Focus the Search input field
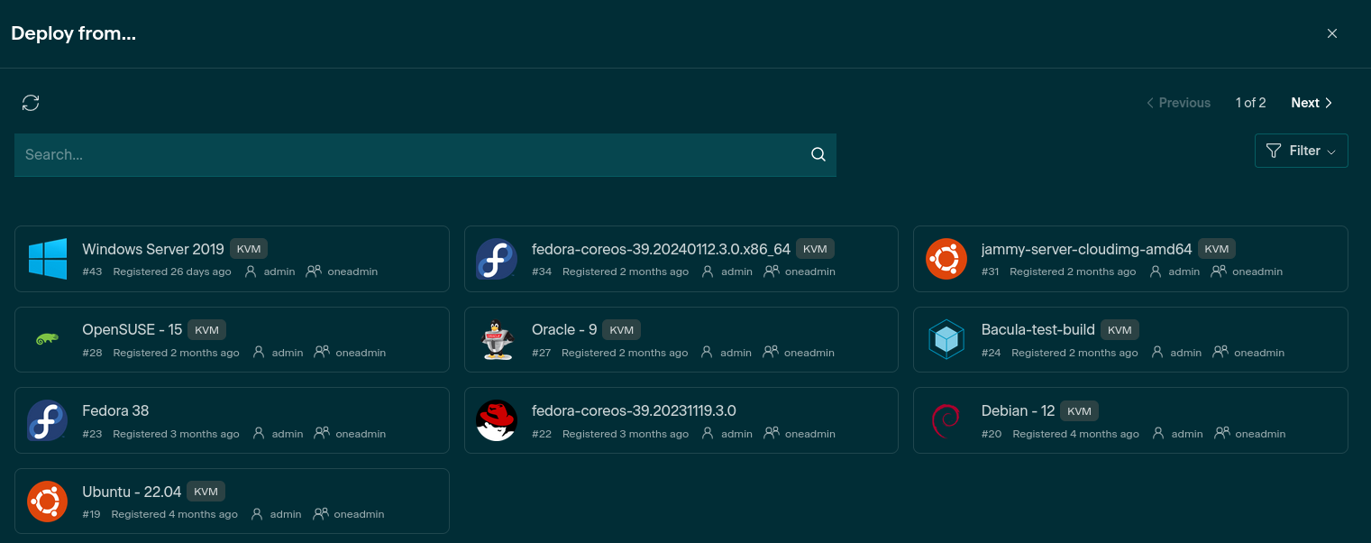The height and width of the screenshot is (543, 1371). pos(406,154)
